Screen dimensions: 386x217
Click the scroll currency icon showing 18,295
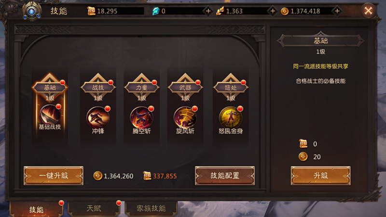click(x=91, y=11)
